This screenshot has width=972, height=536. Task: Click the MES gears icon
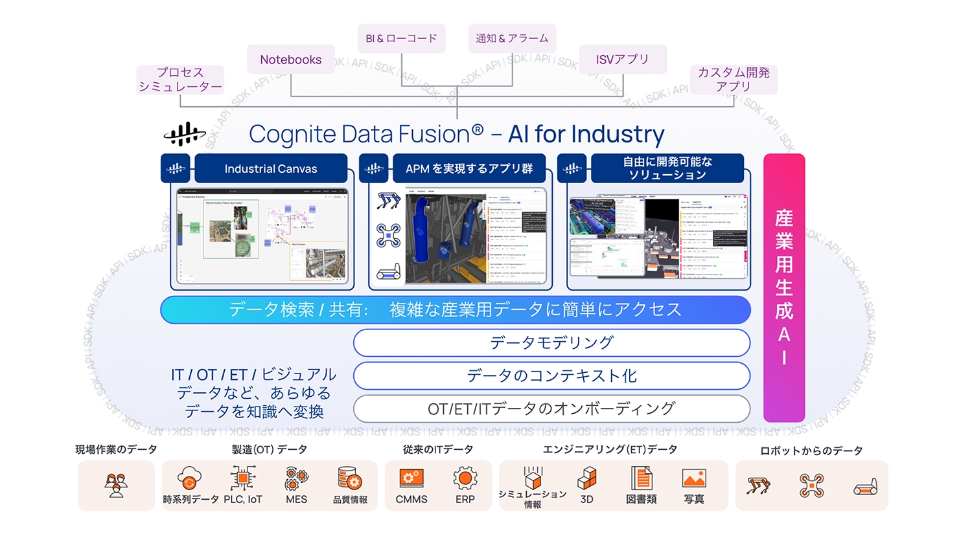(296, 479)
